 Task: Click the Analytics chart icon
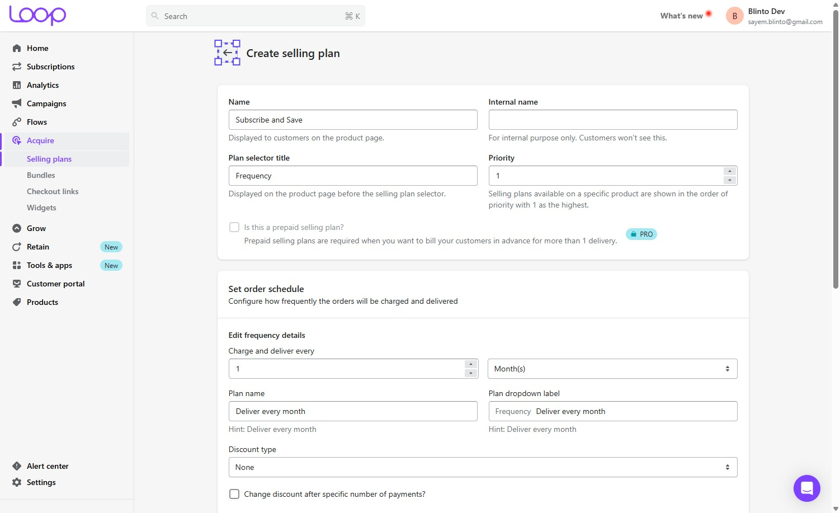pyautogui.click(x=17, y=85)
